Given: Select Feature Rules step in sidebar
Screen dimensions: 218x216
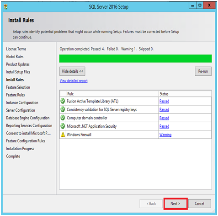Looking at the screenshot, I should pyautogui.click(x=16, y=95).
